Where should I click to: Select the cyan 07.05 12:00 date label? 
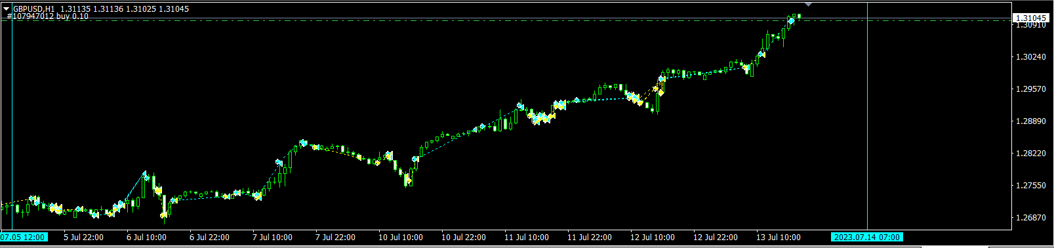tap(24, 237)
